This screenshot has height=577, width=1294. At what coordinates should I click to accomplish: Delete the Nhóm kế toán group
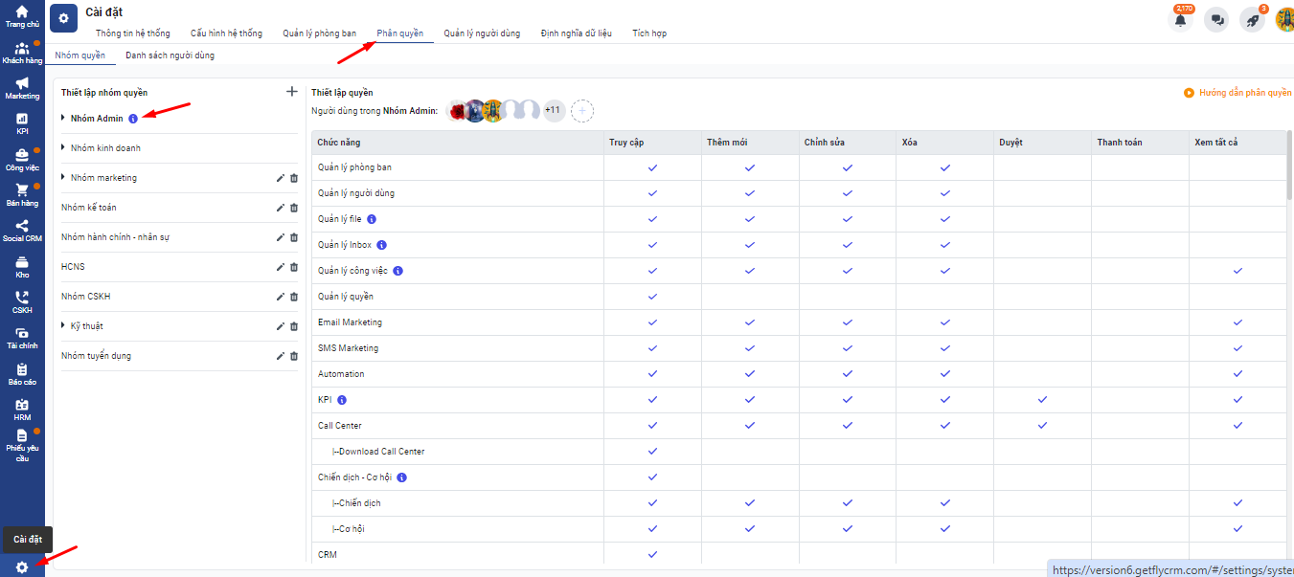294,208
